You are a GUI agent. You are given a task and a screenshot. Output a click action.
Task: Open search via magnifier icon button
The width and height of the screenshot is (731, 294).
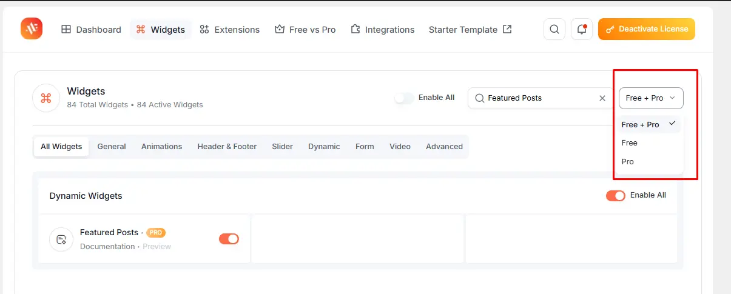pos(554,29)
